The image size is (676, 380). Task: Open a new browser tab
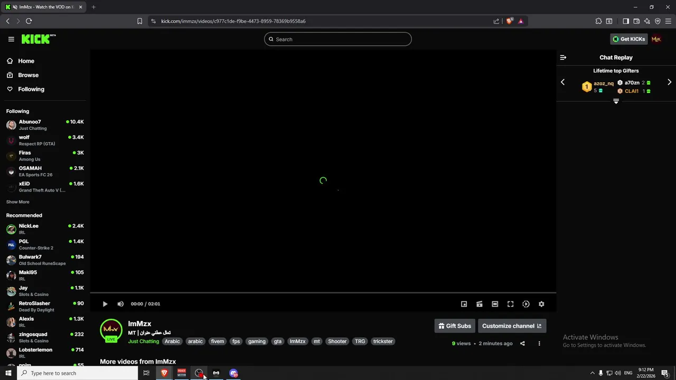point(93,7)
